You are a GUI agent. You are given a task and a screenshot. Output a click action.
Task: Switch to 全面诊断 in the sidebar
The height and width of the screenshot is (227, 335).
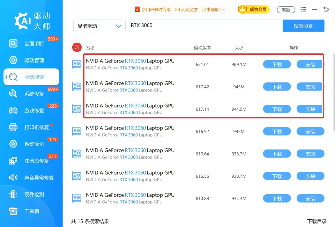tap(31, 43)
